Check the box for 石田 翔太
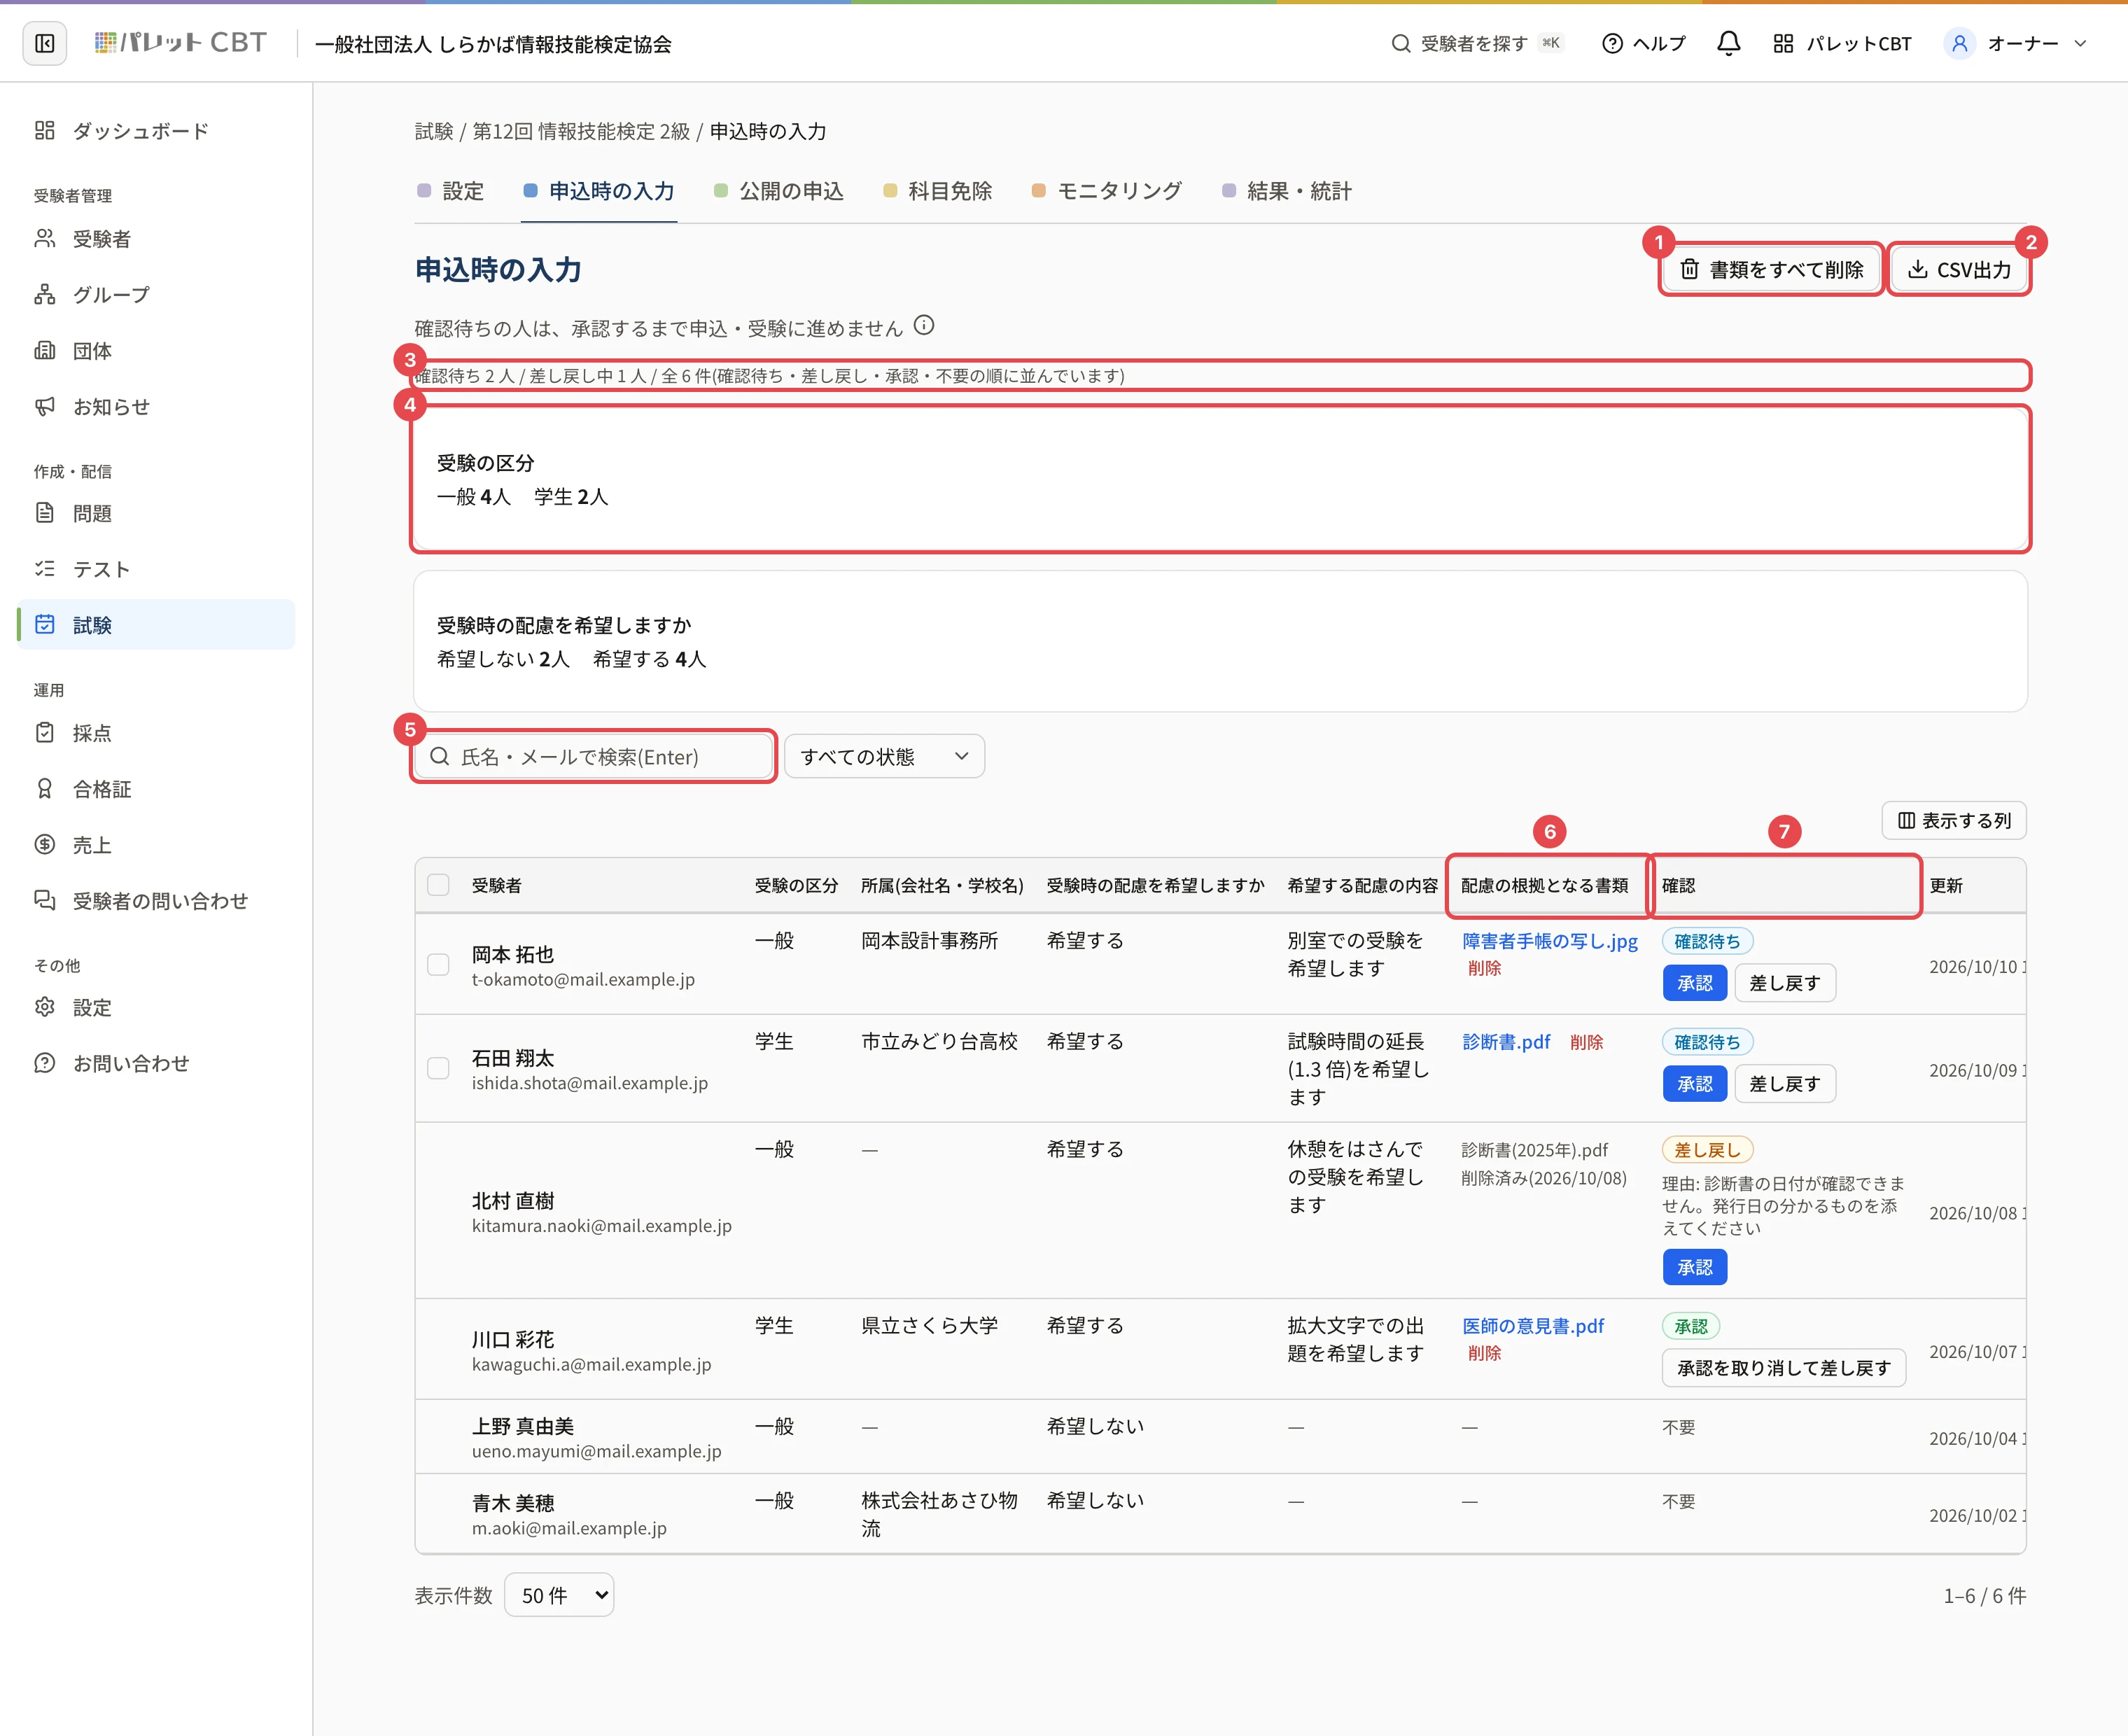The width and height of the screenshot is (2128, 1736). (x=438, y=1068)
